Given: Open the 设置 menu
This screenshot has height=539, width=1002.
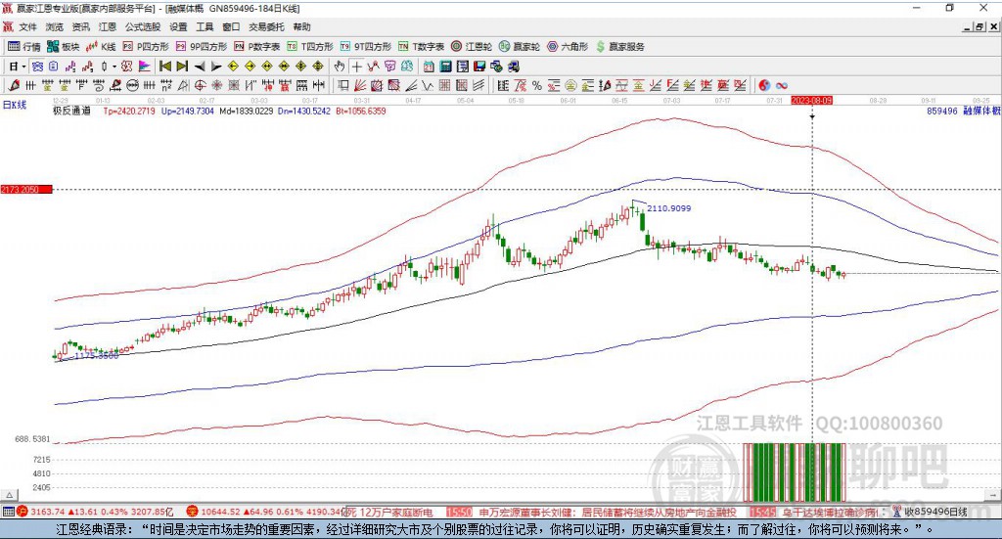Looking at the screenshot, I should pyautogui.click(x=178, y=26).
